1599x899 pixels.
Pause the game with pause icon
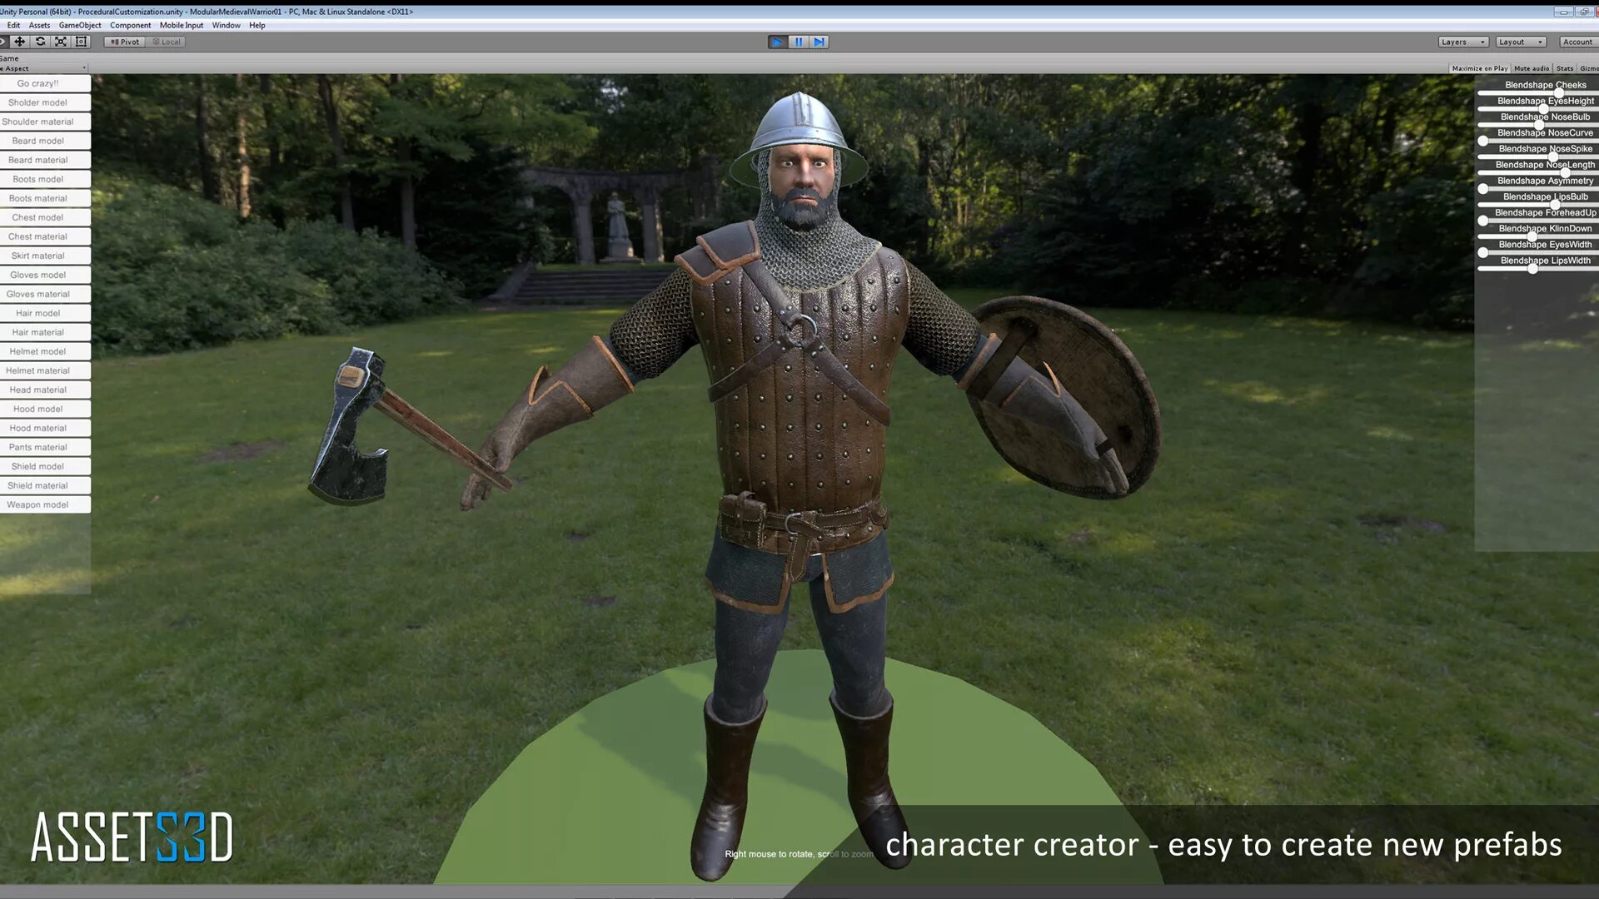[798, 42]
